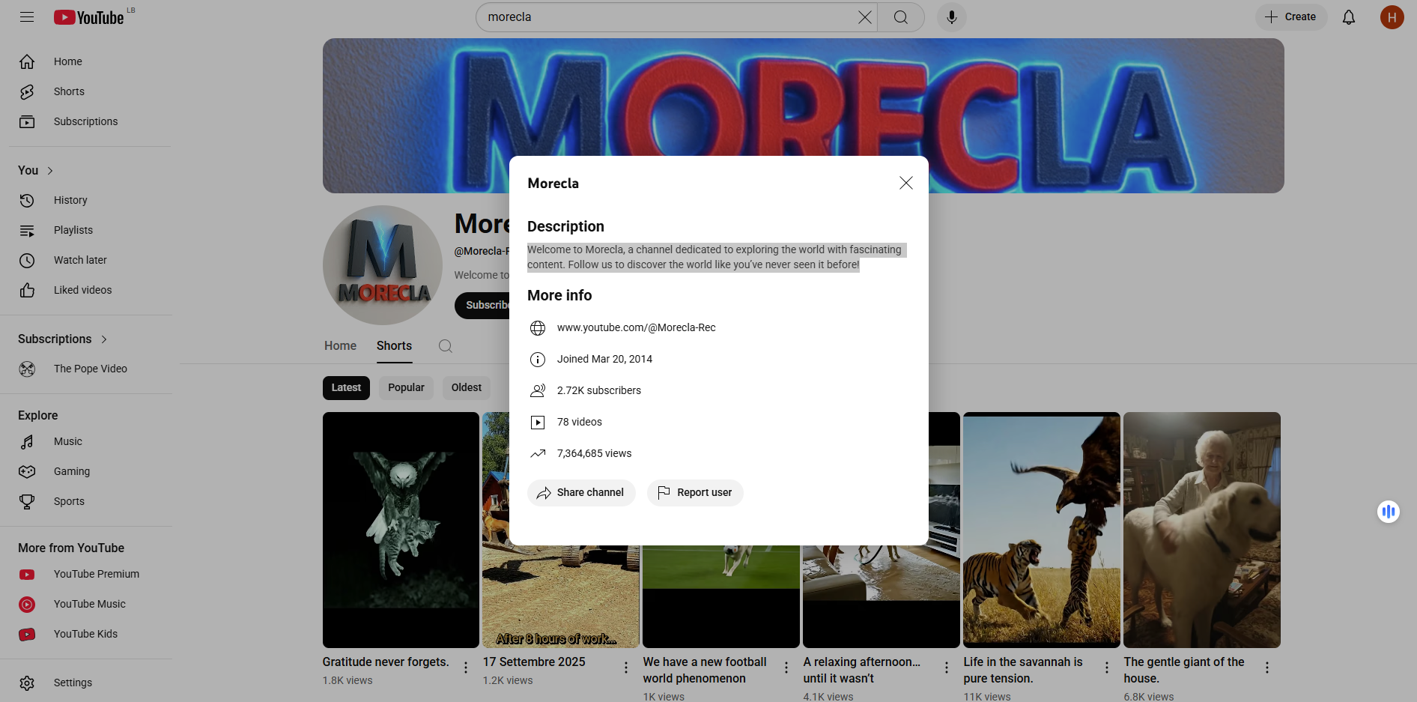Screen dimensions: 1417x702
Task: Start voice search with microphone
Action: 952,17
